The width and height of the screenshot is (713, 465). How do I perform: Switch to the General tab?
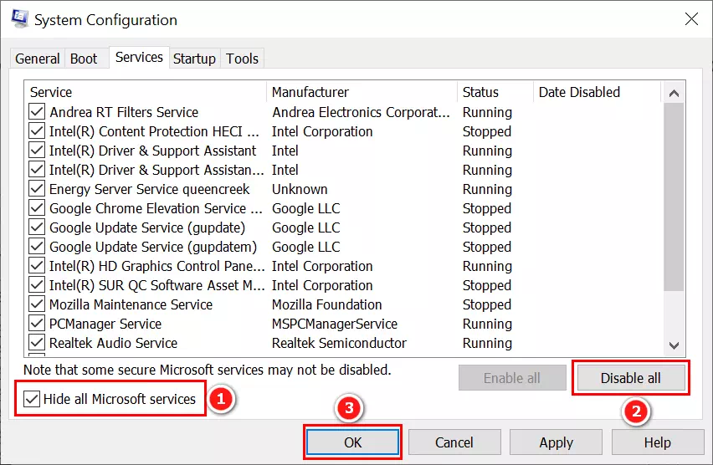tap(38, 59)
